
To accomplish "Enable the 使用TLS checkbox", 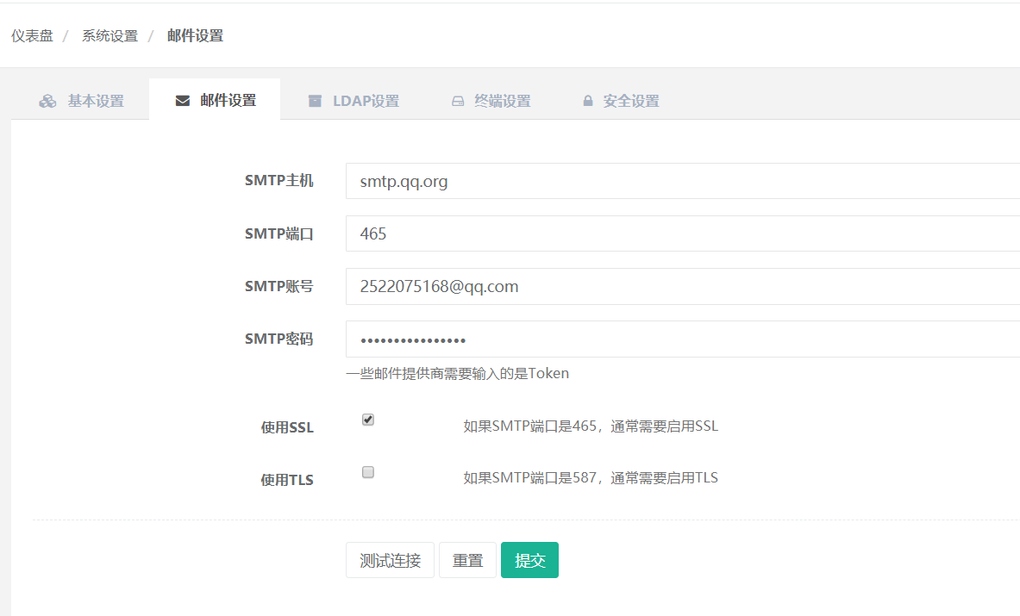I will 368,472.
